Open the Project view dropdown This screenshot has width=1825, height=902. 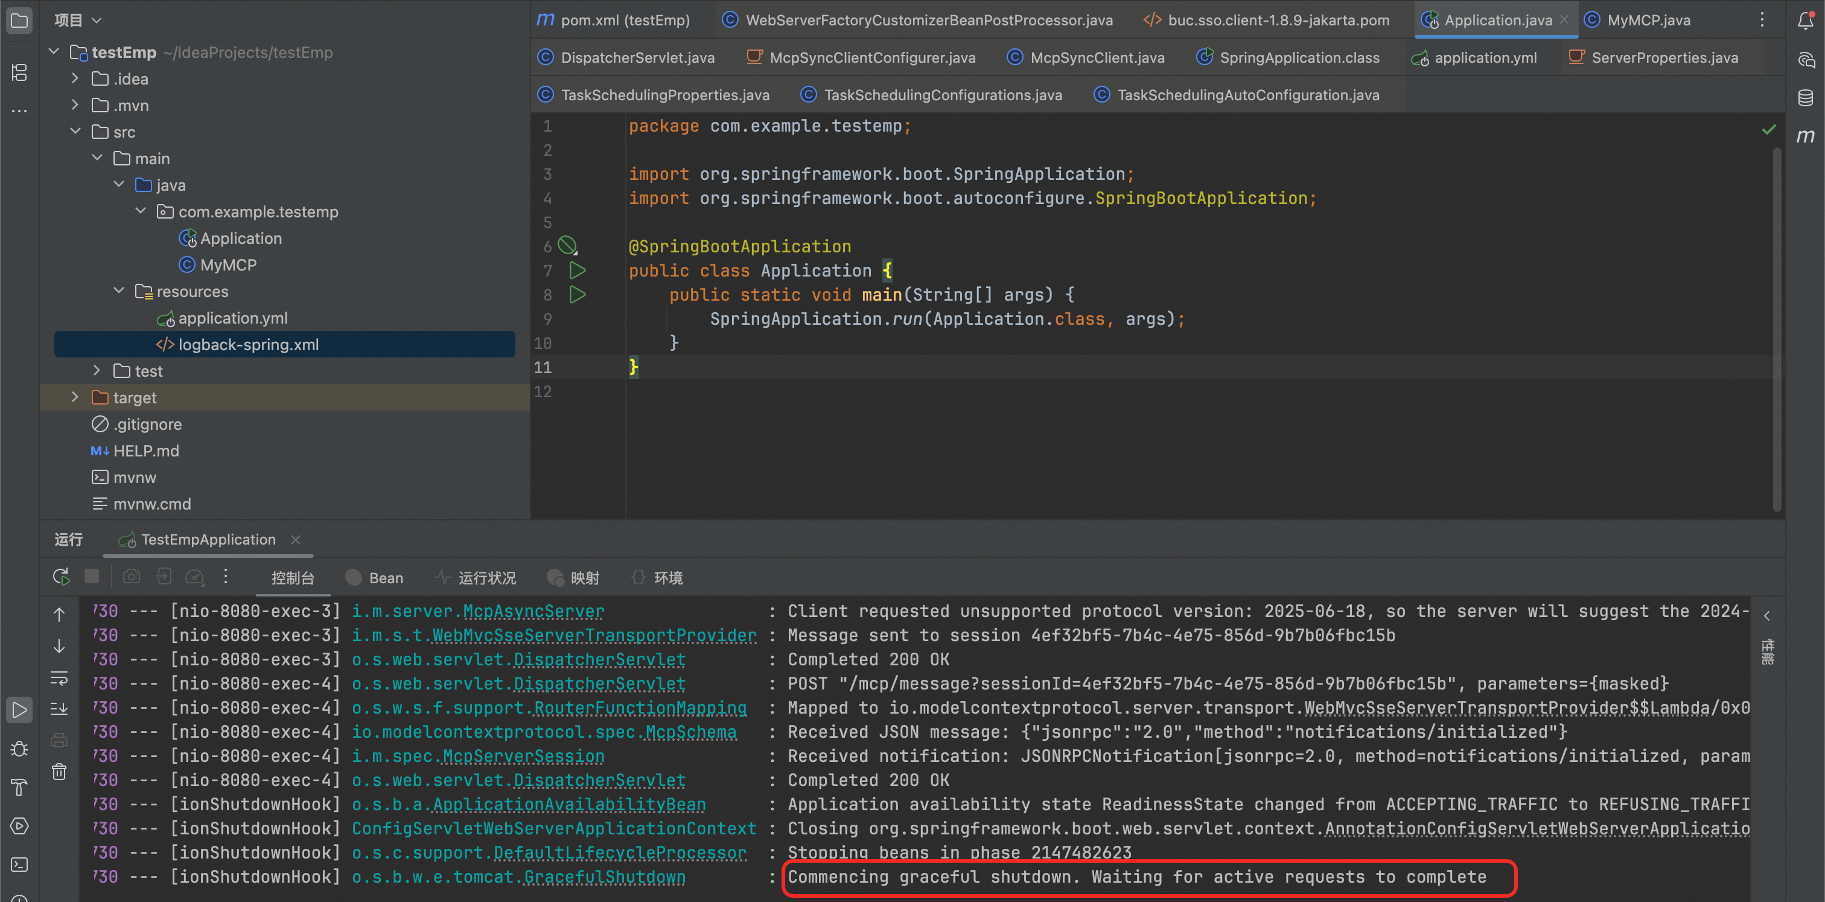coord(78,20)
